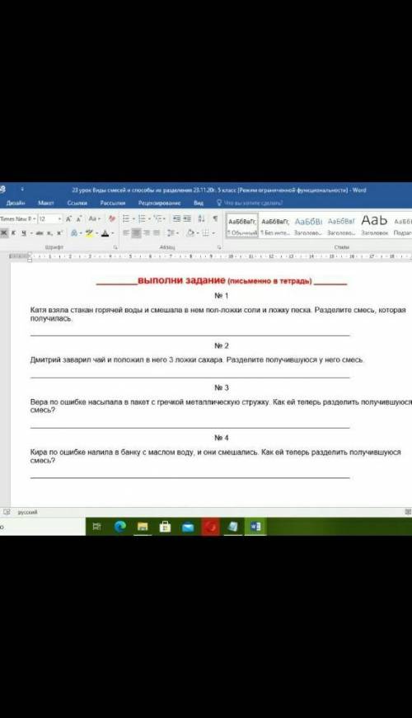
Task: Click the numbered list icon
Action: (143, 219)
